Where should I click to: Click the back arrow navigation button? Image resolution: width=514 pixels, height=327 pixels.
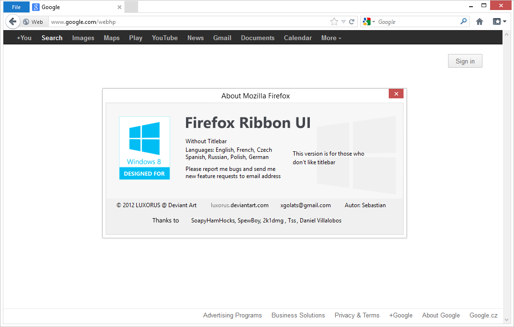[12, 21]
